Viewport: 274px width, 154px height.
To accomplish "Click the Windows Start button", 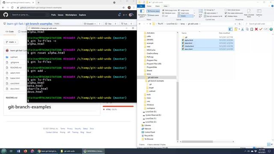I will click(x=4, y=151).
